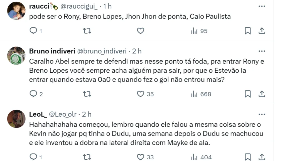Open more options on raucci's tweet
285x161 pixels.
pyautogui.click(x=262, y=6)
